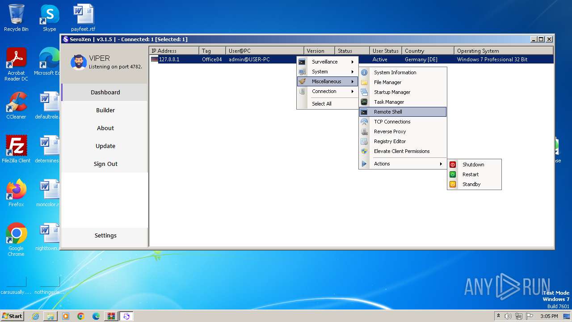
Task: Click the System Information info icon
Action: [x=364, y=72]
